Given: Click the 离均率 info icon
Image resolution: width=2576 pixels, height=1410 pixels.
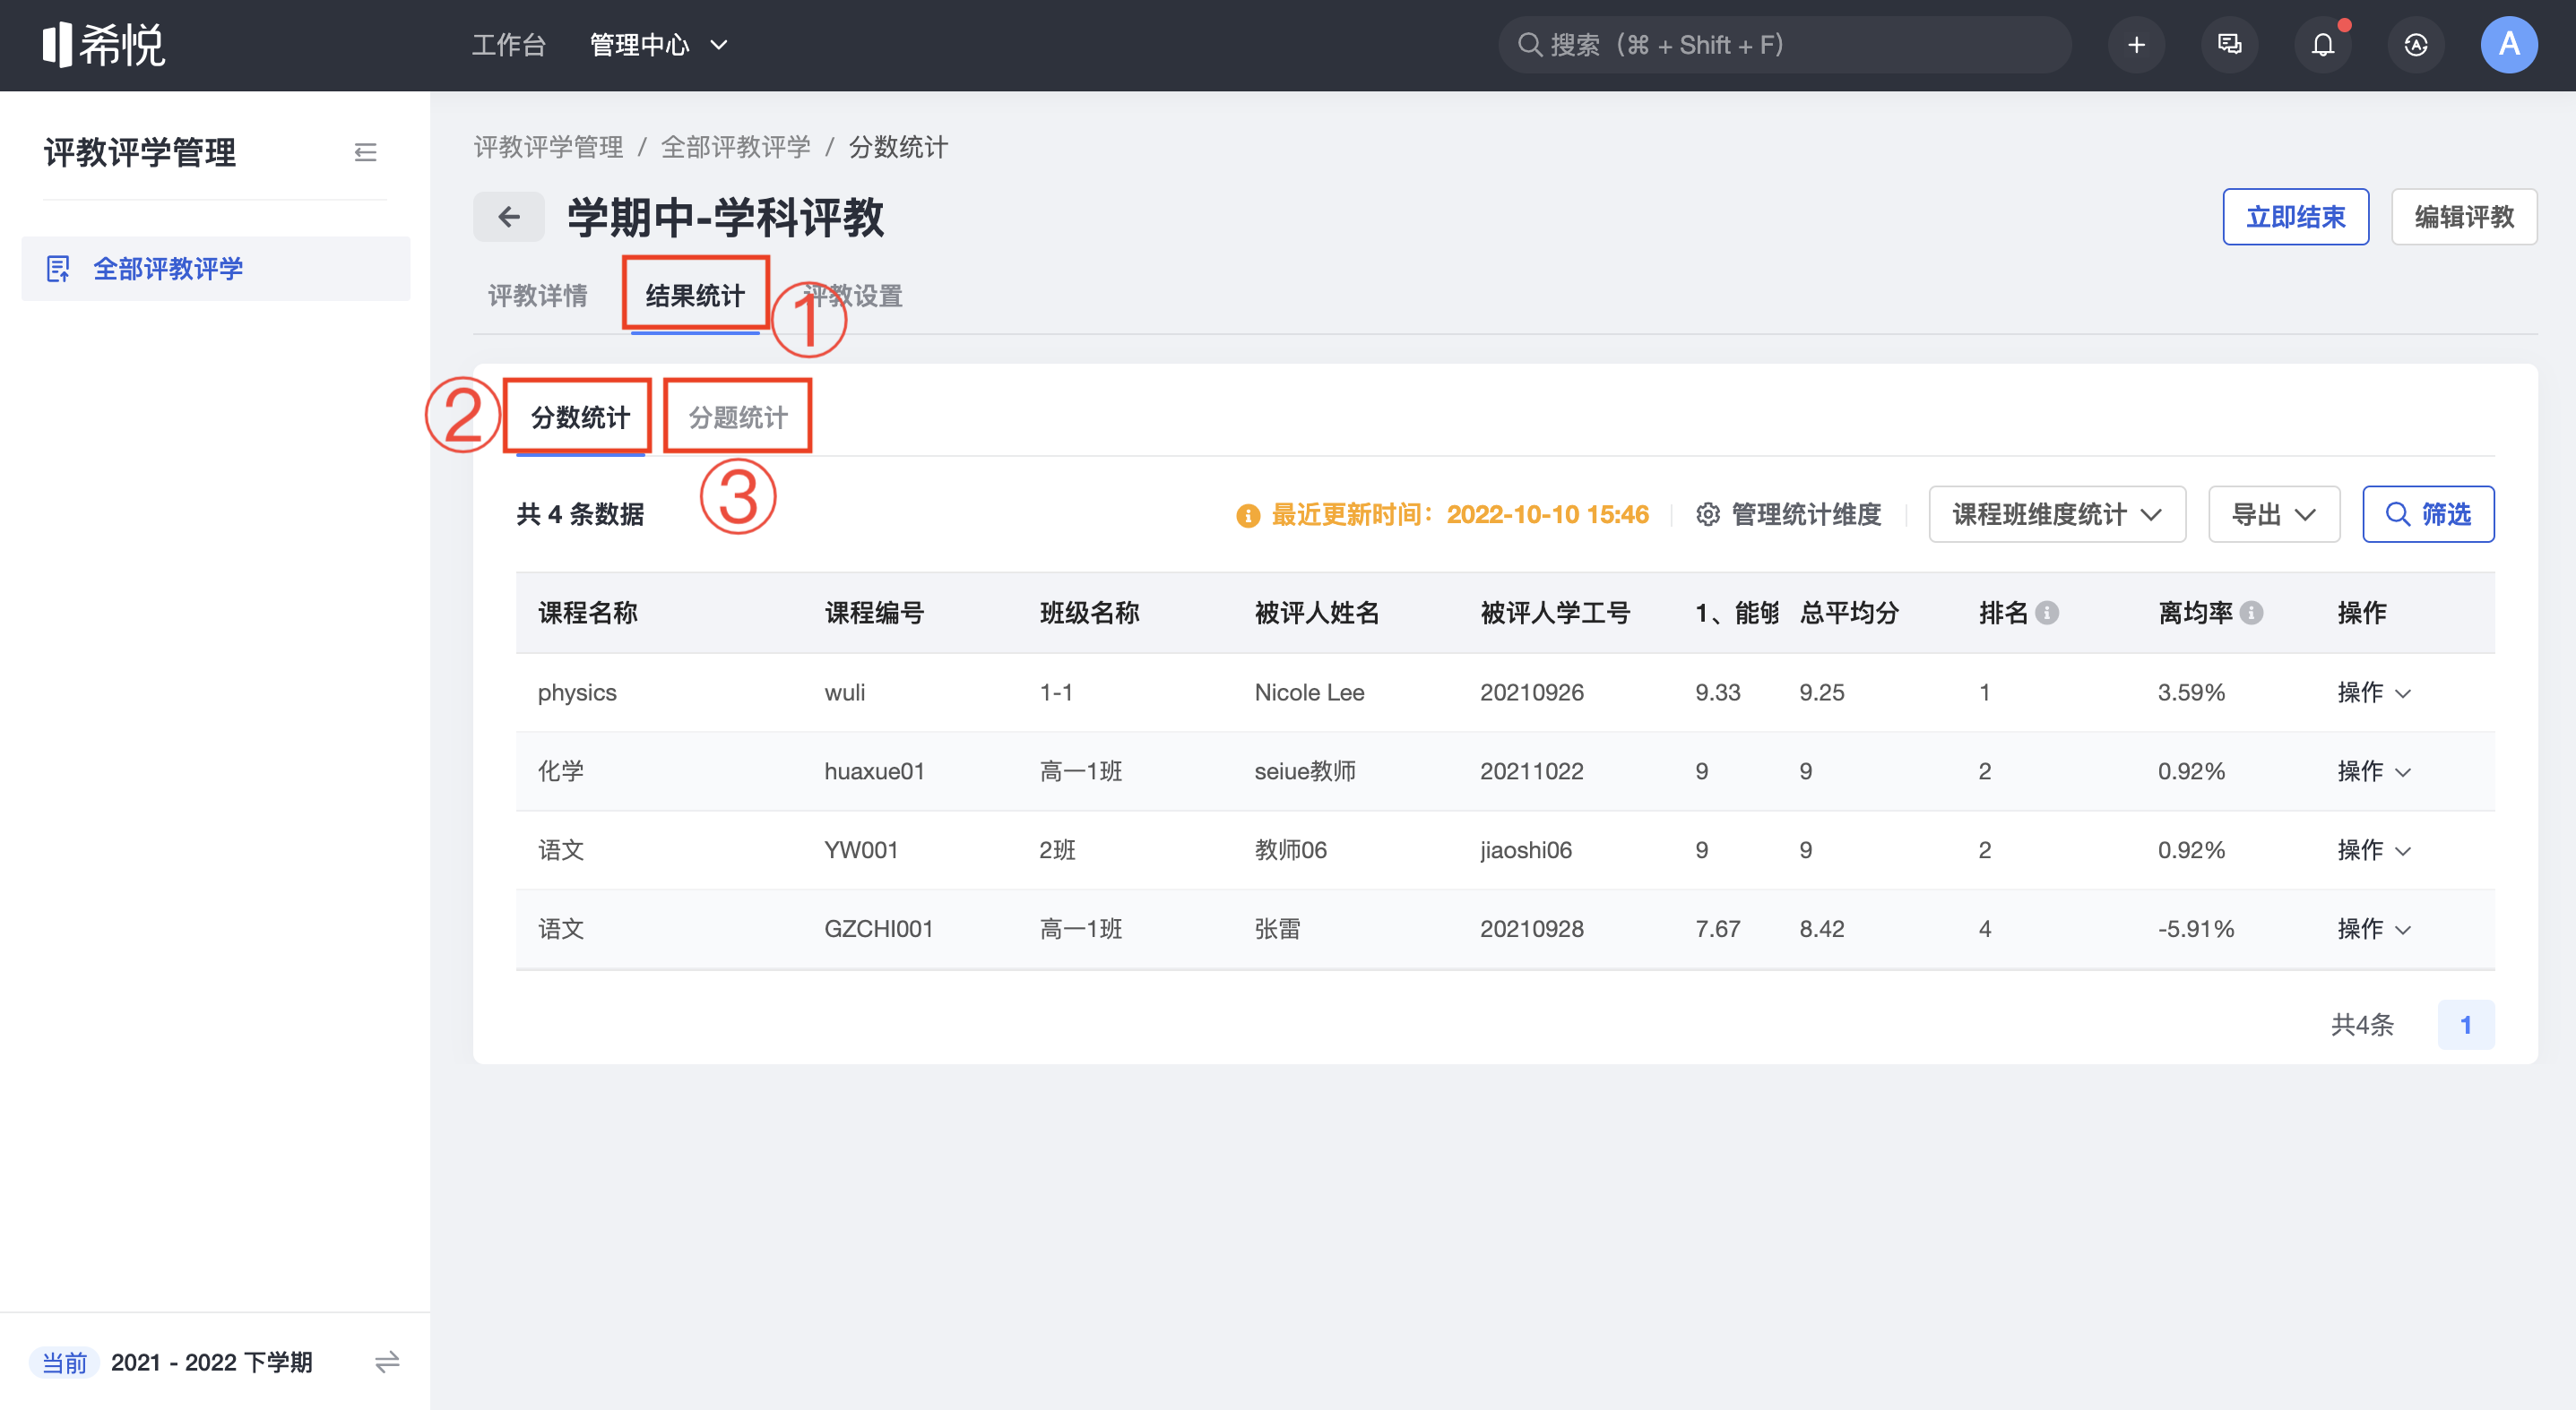Looking at the screenshot, I should point(2251,613).
